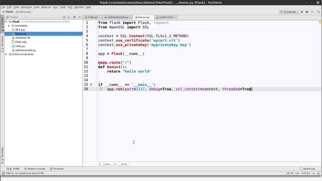This screenshot has height=181, width=322.
Task: Click line number 10 in the gutter
Action: 86,62
